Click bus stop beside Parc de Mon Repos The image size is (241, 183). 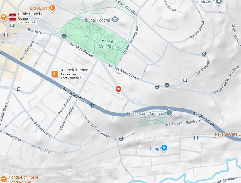coord(64,36)
